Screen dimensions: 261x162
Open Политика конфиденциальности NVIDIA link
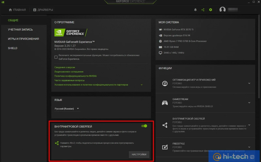click(75, 76)
